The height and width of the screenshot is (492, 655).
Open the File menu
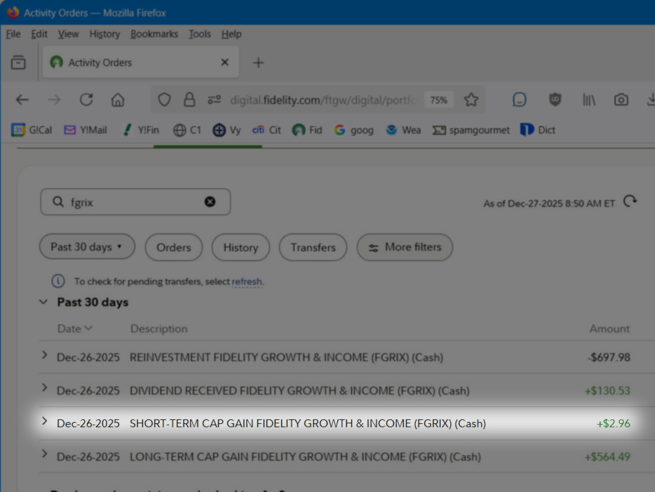click(13, 34)
